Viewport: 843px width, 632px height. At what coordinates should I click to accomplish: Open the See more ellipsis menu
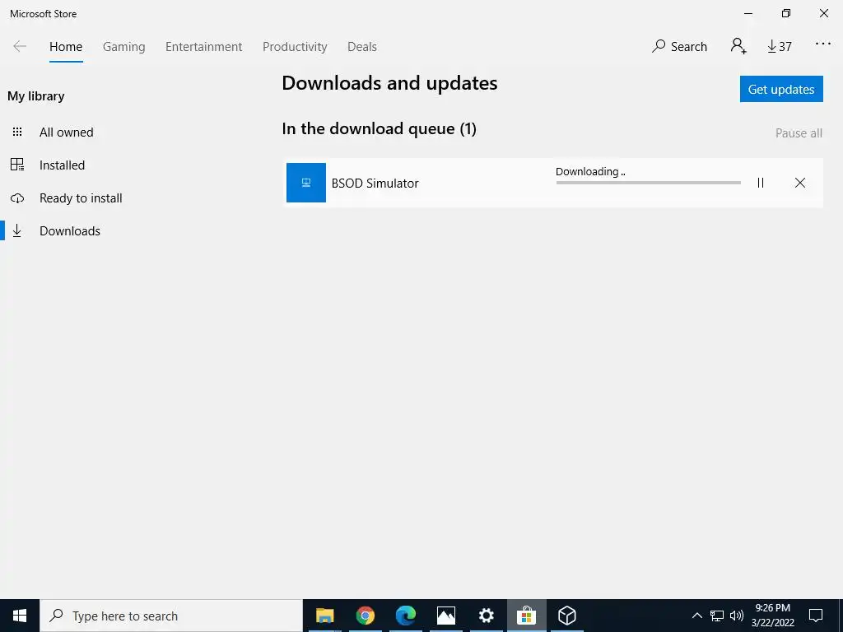(822, 44)
